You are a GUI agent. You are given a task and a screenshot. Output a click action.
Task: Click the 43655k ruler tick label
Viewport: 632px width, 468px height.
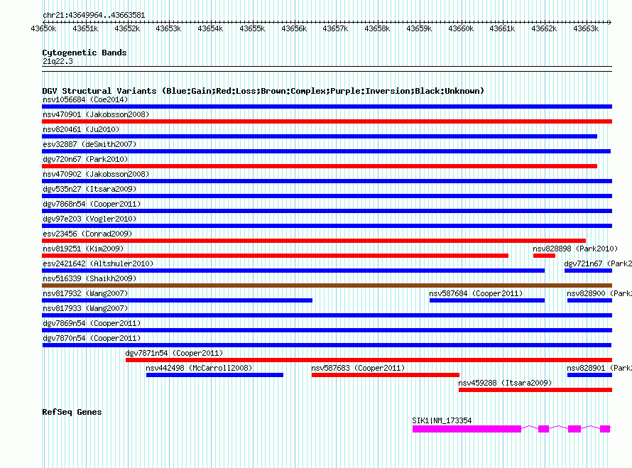pos(252,28)
